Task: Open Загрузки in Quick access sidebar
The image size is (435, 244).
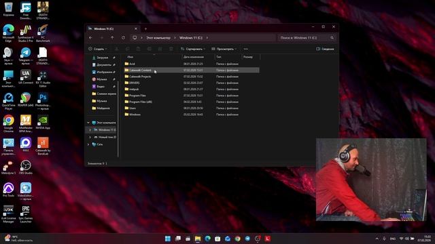Action: [103, 58]
